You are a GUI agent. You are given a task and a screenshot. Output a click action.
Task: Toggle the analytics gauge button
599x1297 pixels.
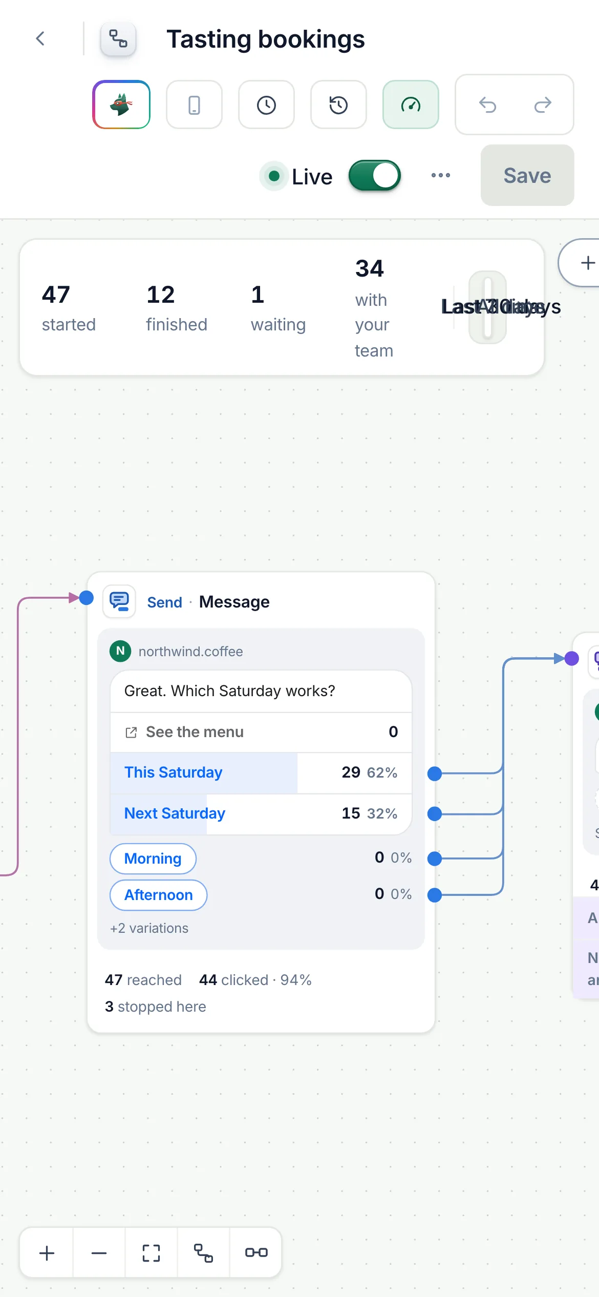[x=411, y=104]
